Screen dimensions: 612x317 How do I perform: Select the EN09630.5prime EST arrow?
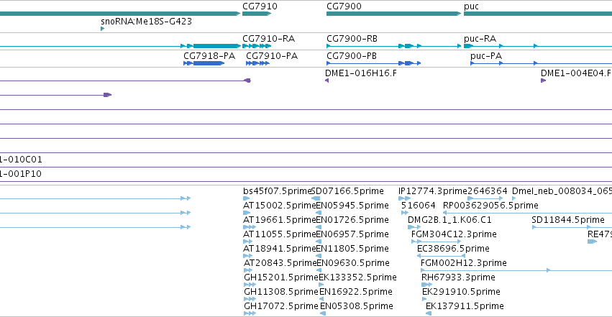[319, 270]
